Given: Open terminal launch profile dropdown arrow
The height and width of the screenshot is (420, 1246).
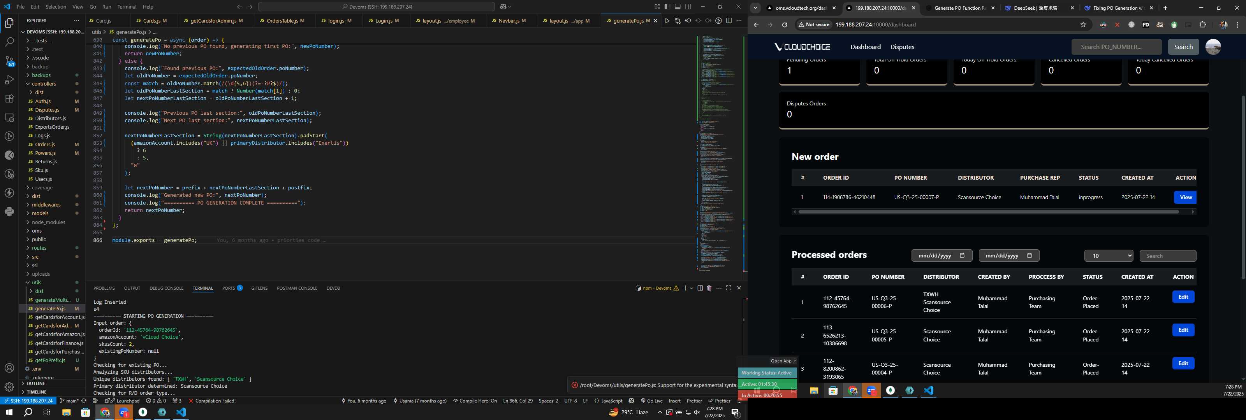Looking at the screenshot, I should pyautogui.click(x=691, y=288).
